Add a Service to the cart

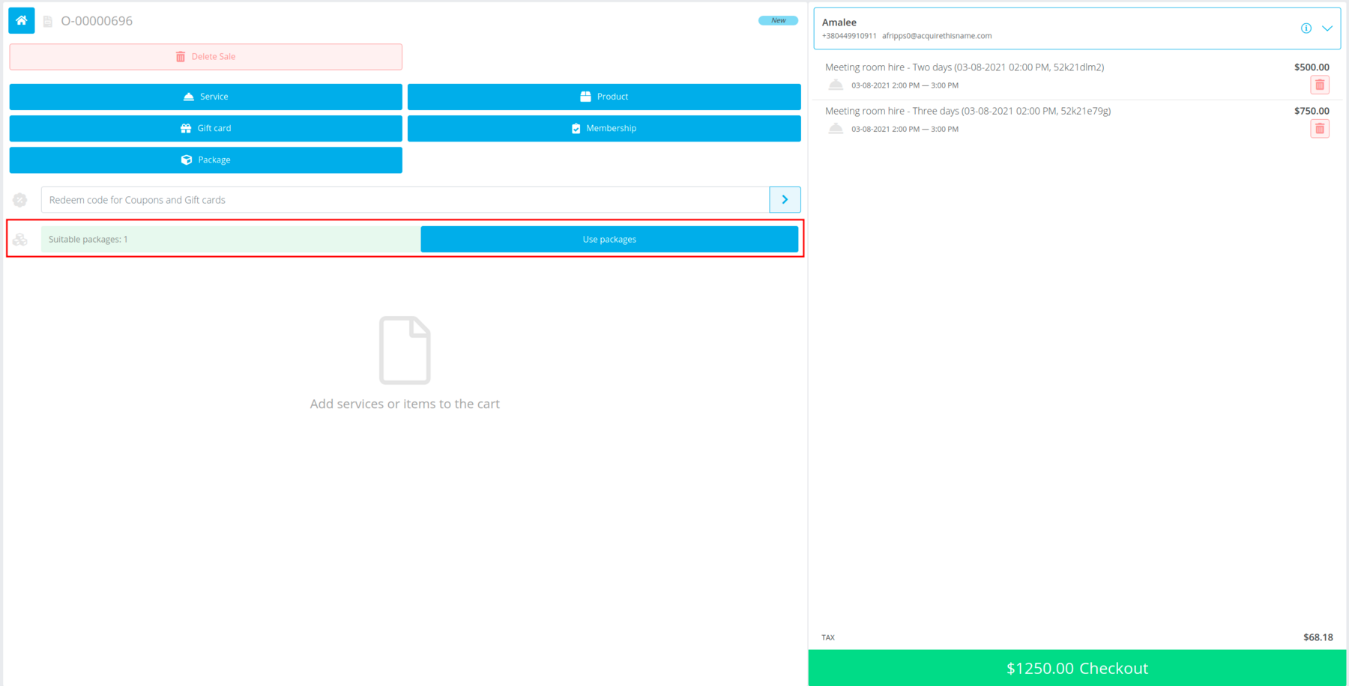coord(205,97)
